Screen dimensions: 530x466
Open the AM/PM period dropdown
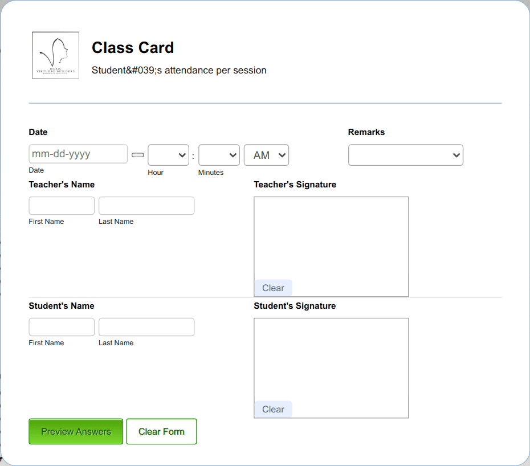point(266,154)
